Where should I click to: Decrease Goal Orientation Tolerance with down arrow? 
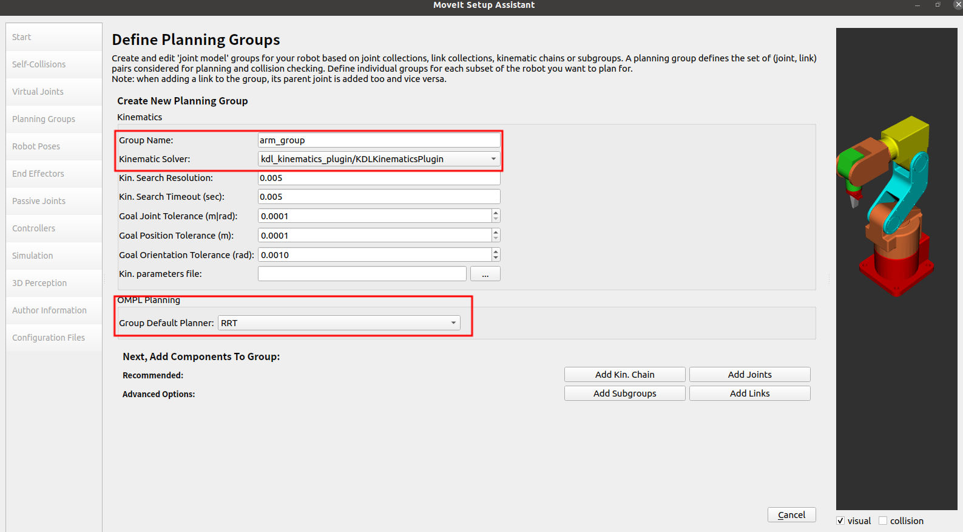click(x=496, y=259)
